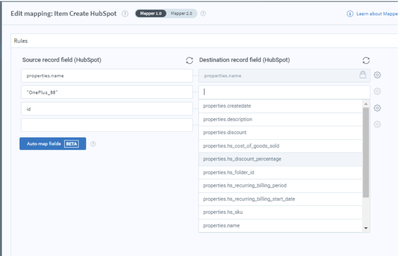The height and width of the screenshot is (256, 400).
Task: Focus the empty source record field
Action: [107, 125]
